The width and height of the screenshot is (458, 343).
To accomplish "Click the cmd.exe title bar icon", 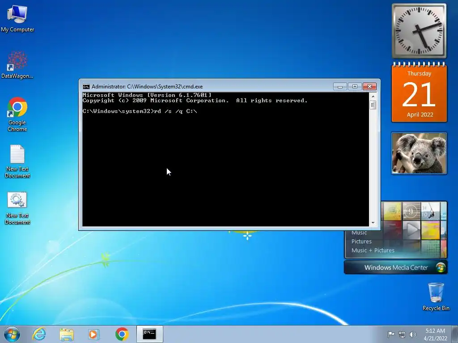I will pos(86,87).
